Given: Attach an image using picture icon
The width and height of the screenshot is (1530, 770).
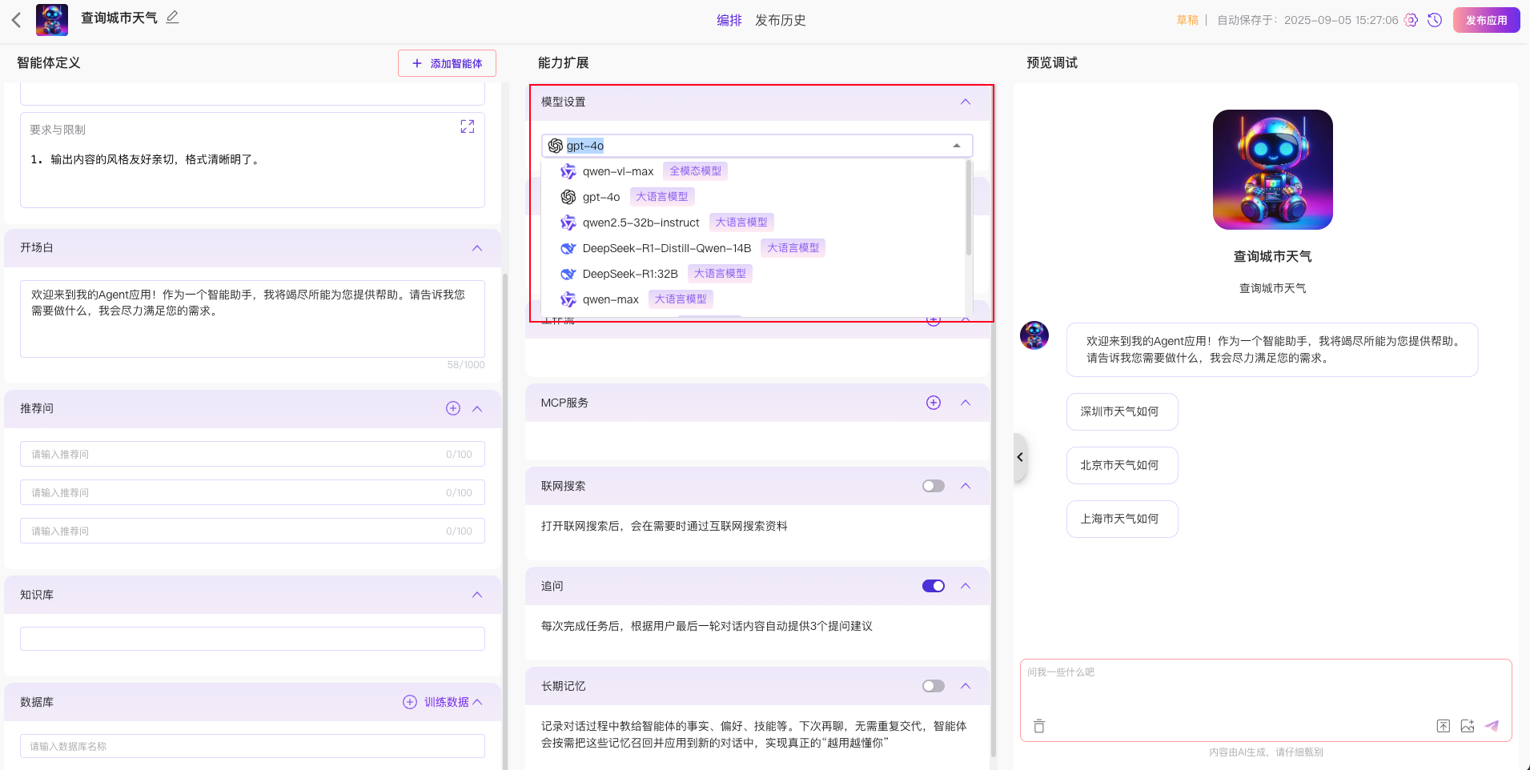Looking at the screenshot, I should click(x=1467, y=726).
